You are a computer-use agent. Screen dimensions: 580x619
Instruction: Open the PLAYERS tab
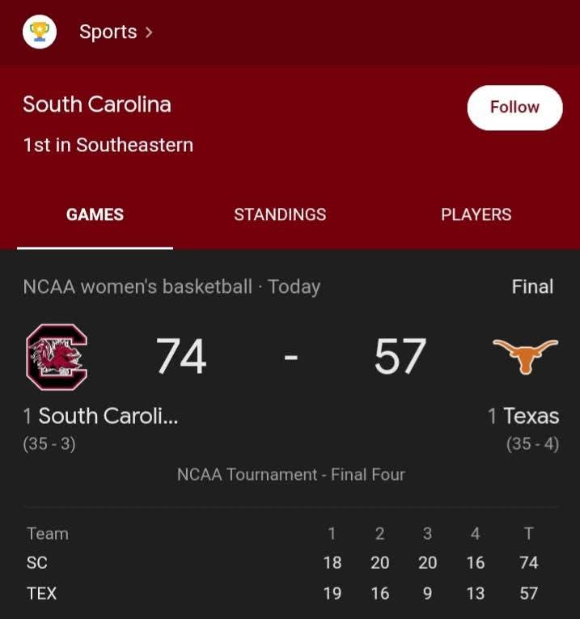[x=476, y=214]
